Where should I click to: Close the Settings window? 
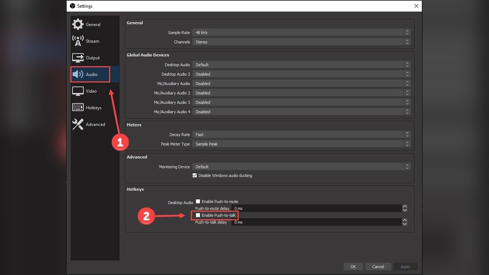point(416,6)
